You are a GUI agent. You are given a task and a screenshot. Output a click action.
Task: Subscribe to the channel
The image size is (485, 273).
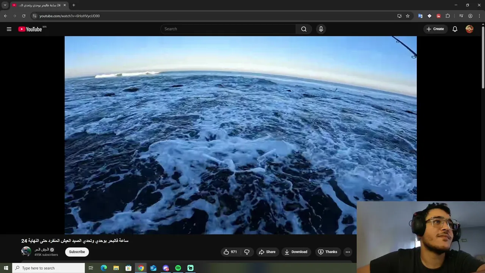[x=77, y=252]
